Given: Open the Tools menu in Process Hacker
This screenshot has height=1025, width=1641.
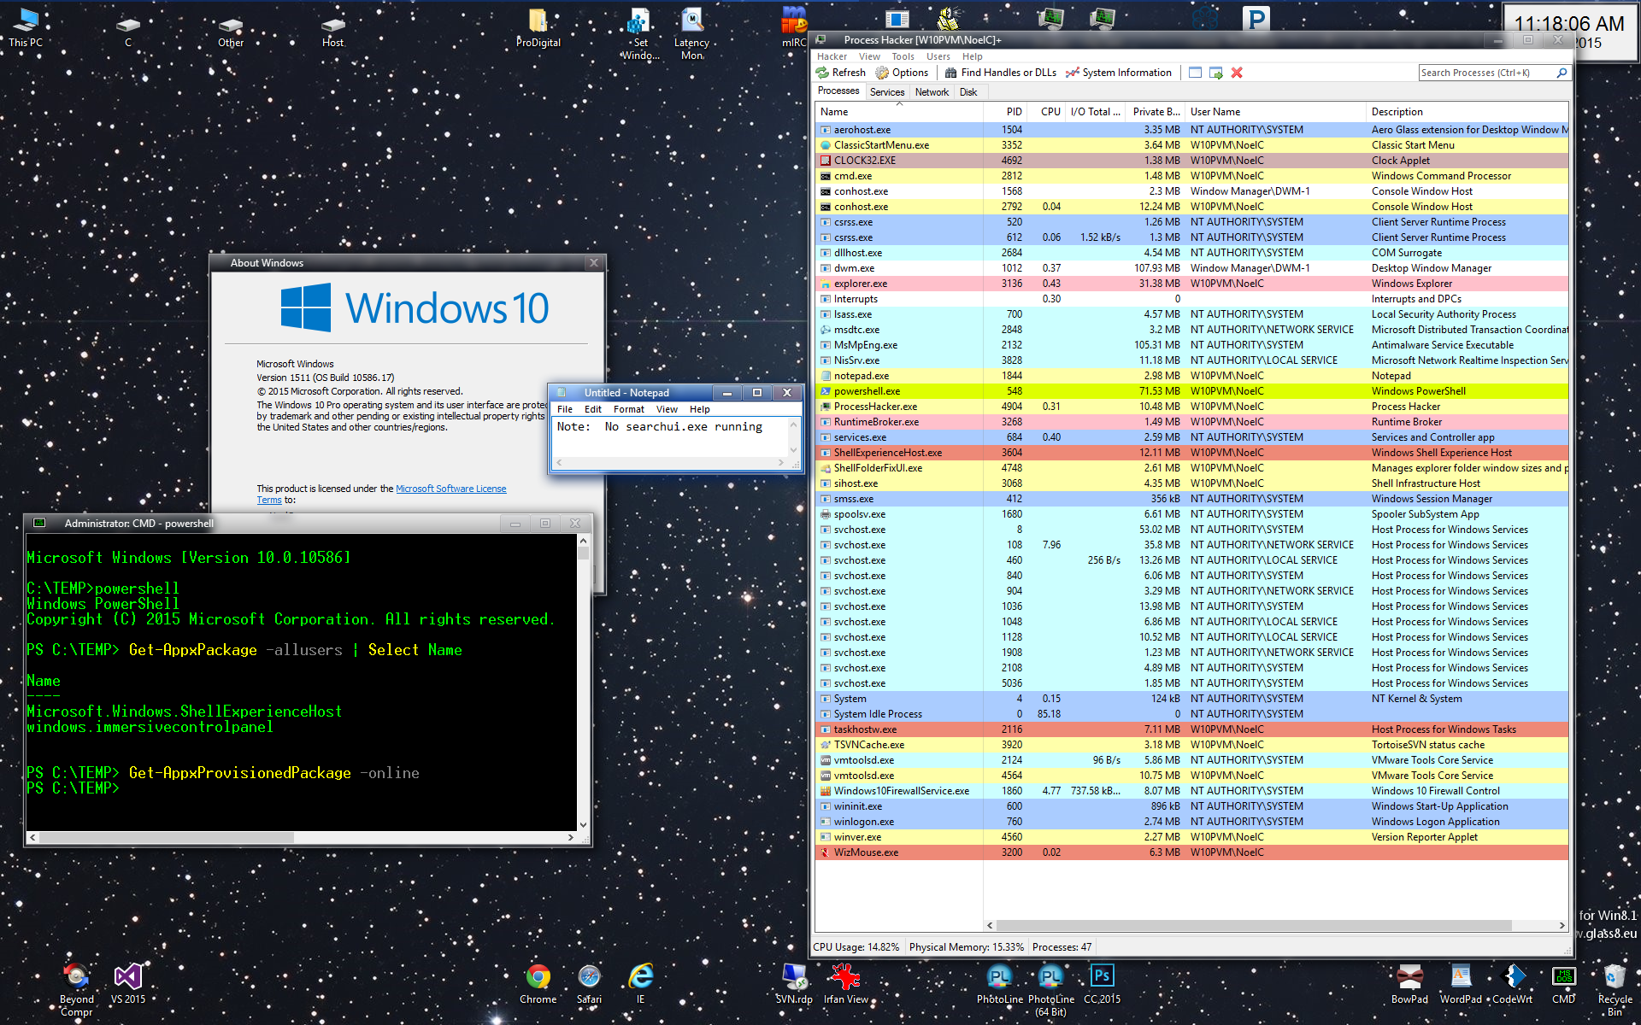Looking at the screenshot, I should 903,56.
